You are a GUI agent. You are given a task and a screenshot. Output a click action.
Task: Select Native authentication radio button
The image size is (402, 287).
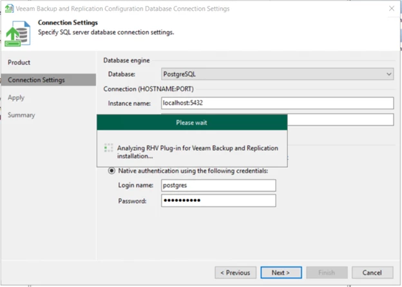(111, 171)
